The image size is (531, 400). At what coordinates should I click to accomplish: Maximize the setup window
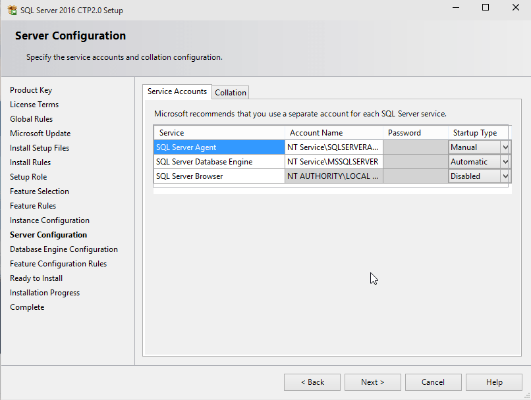point(486,7)
